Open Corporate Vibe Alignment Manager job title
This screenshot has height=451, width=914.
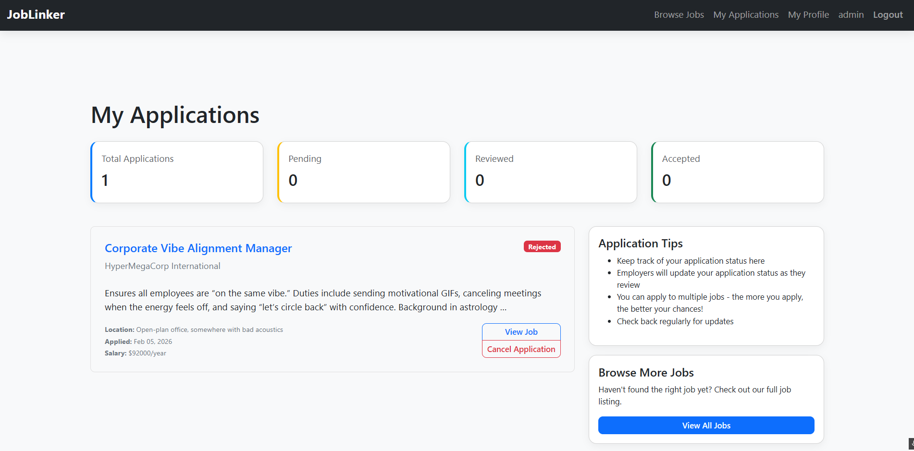point(198,248)
